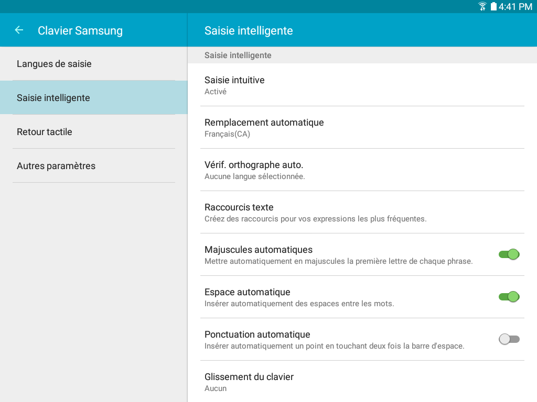Viewport: 537px width, 402px height.
Task: Toggle Majuscules automatiques switch off
Action: click(509, 254)
